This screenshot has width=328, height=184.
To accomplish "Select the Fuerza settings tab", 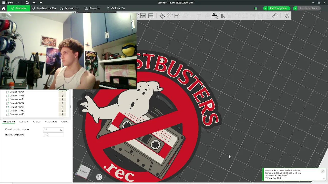I will point(36,122).
